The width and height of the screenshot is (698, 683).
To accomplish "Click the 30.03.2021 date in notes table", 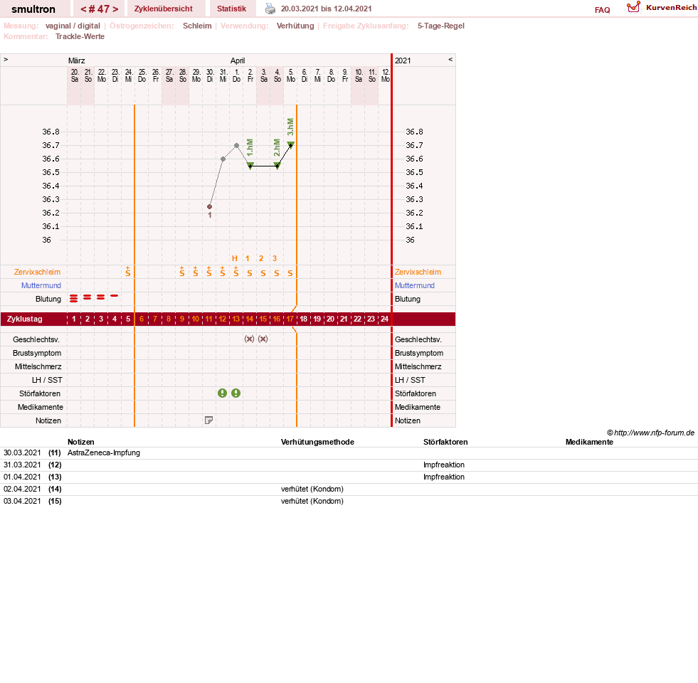I will click(22, 452).
